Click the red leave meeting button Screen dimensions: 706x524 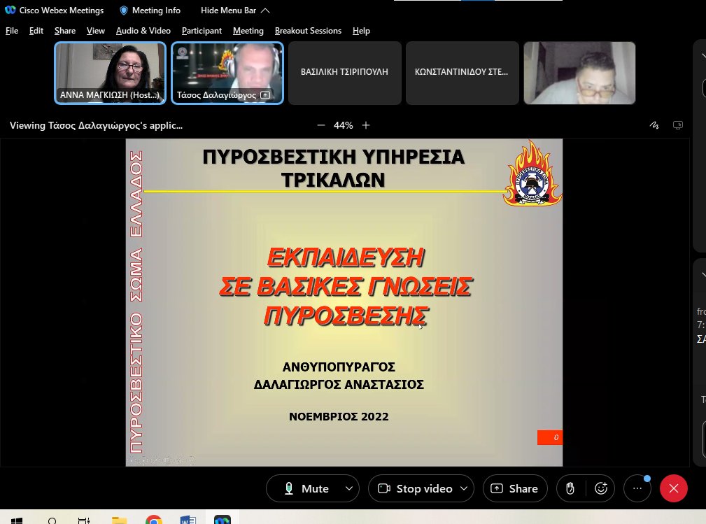[674, 489]
